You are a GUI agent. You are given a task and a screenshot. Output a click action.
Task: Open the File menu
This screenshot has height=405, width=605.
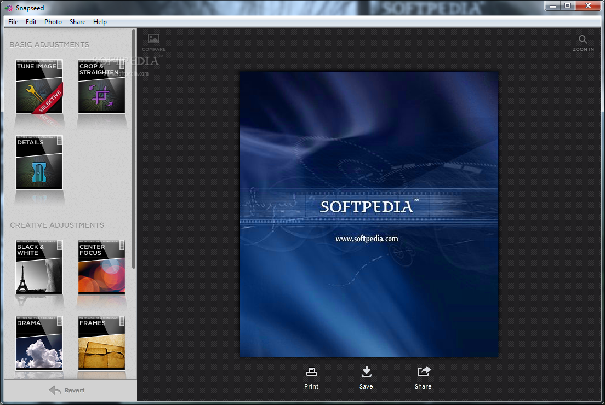click(x=13, y=21)
